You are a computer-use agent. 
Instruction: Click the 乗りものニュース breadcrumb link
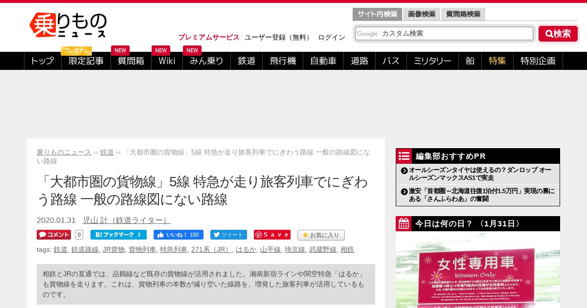pyautogui.click(x=64, y=152)
